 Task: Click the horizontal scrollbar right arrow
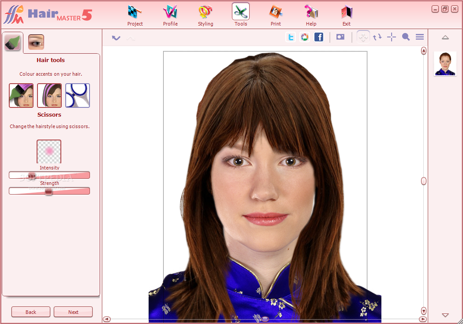[x=423, y=319]
